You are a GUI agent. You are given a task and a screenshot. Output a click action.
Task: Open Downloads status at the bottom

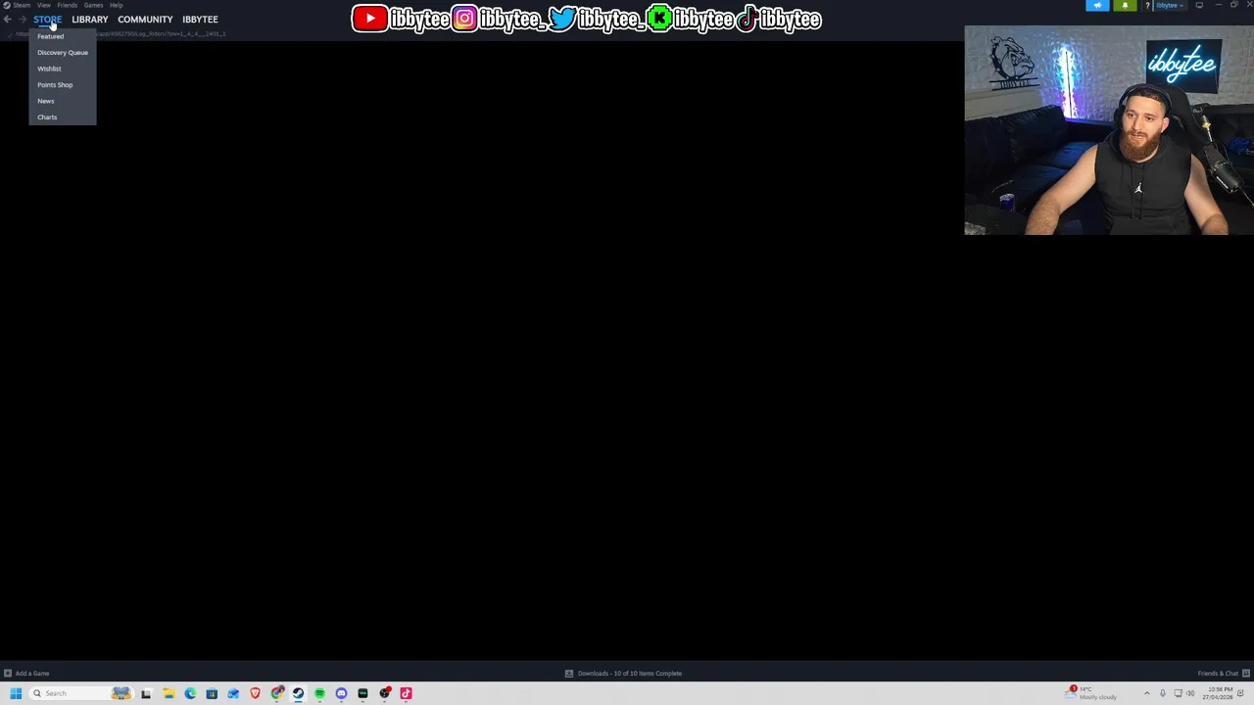click(623, 674)
